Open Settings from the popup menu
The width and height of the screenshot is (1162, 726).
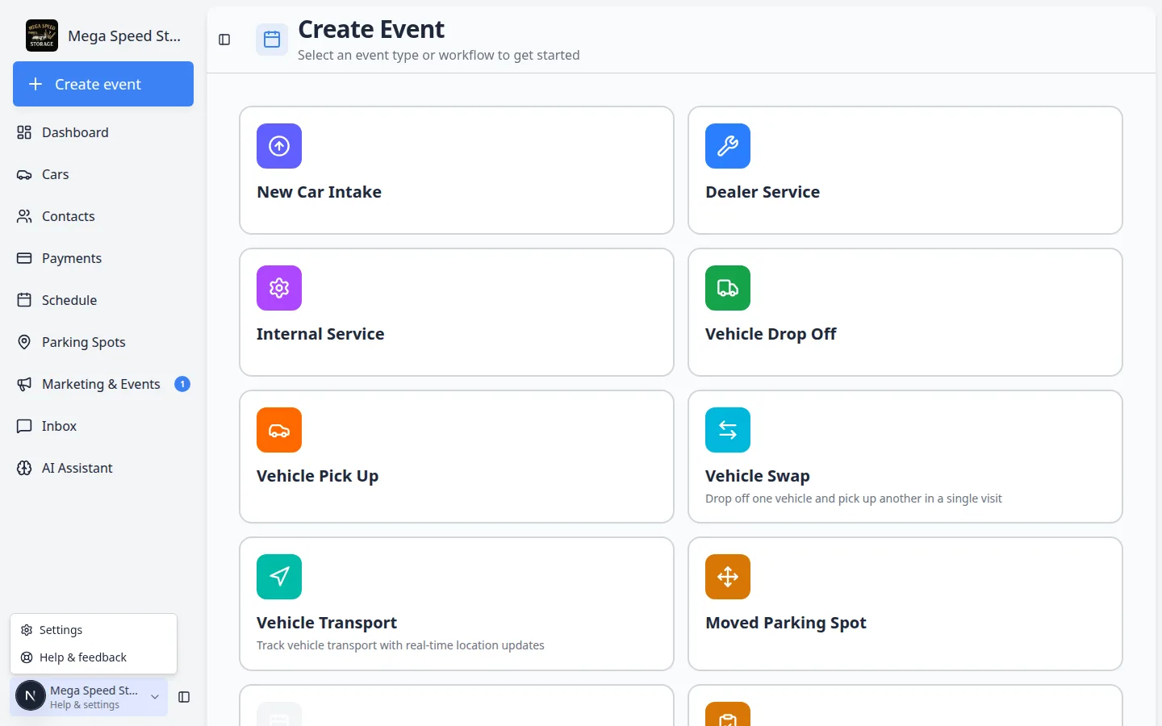pyautogui.click(x=94, y=630)
